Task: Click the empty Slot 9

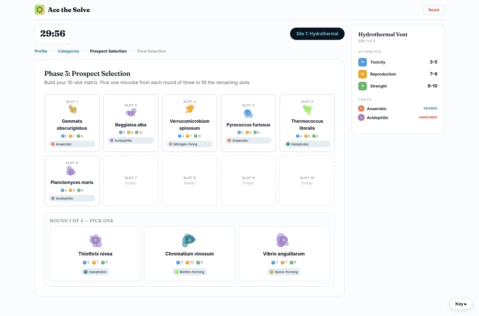Action: tap(248, 181)
